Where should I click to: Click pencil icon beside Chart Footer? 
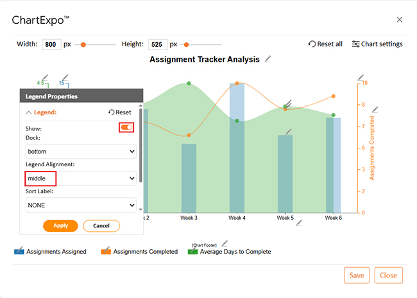coord(225,243)
